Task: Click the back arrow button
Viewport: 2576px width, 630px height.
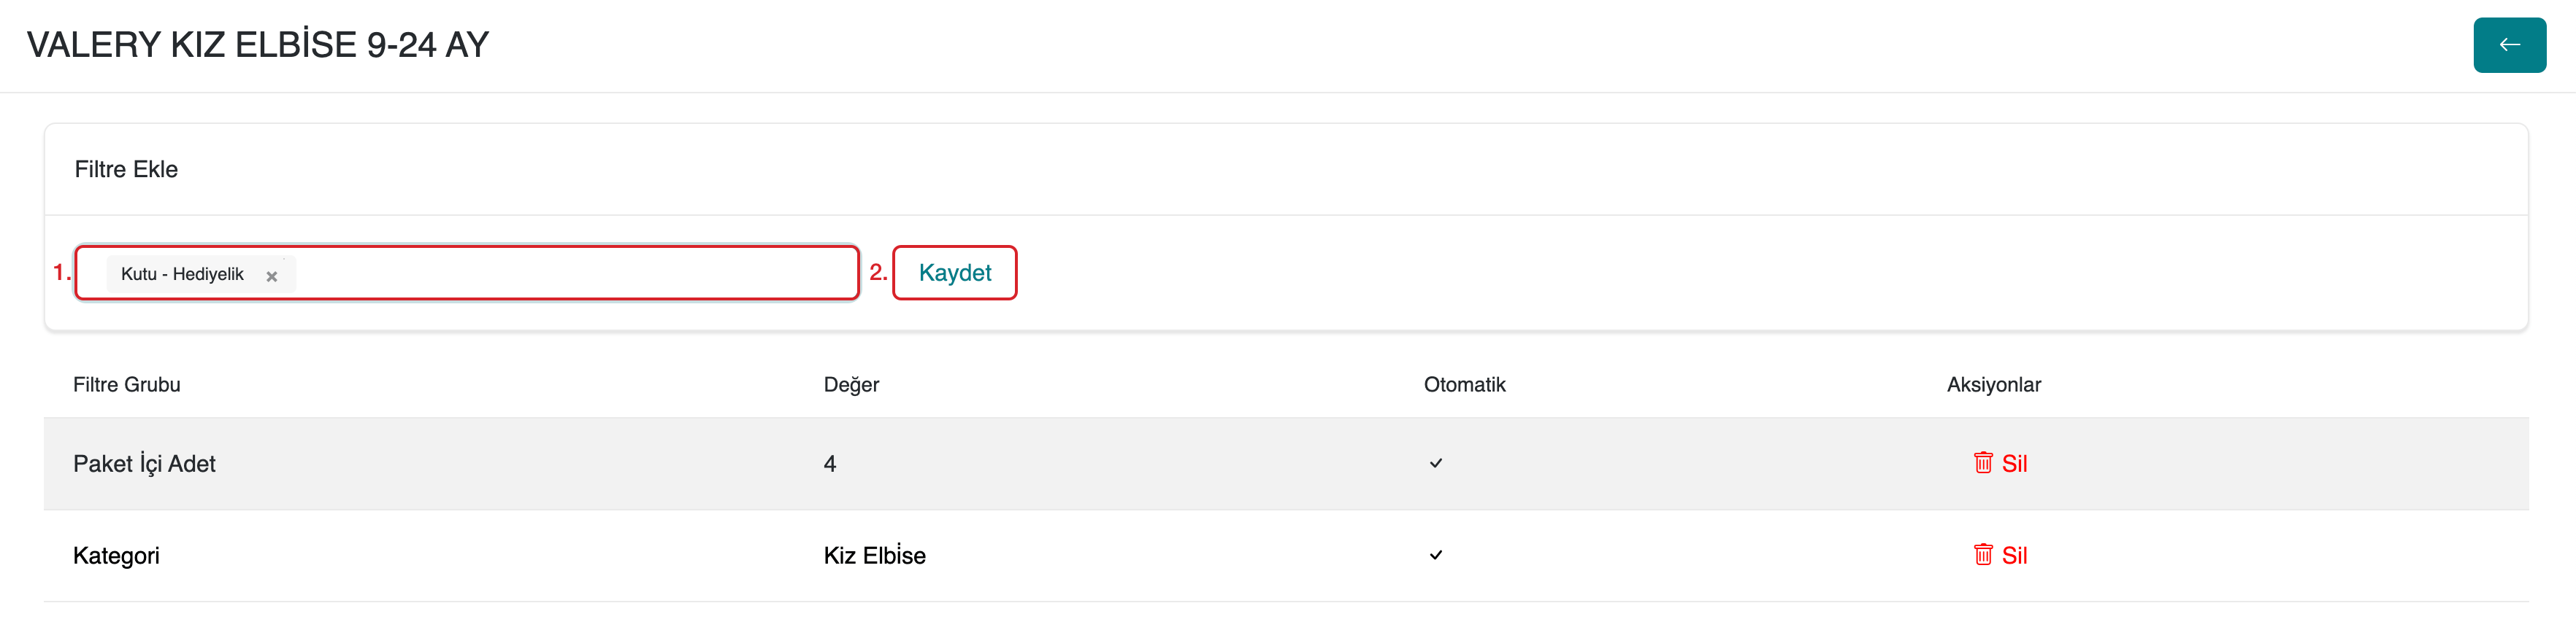Action: click(2508, 45)
